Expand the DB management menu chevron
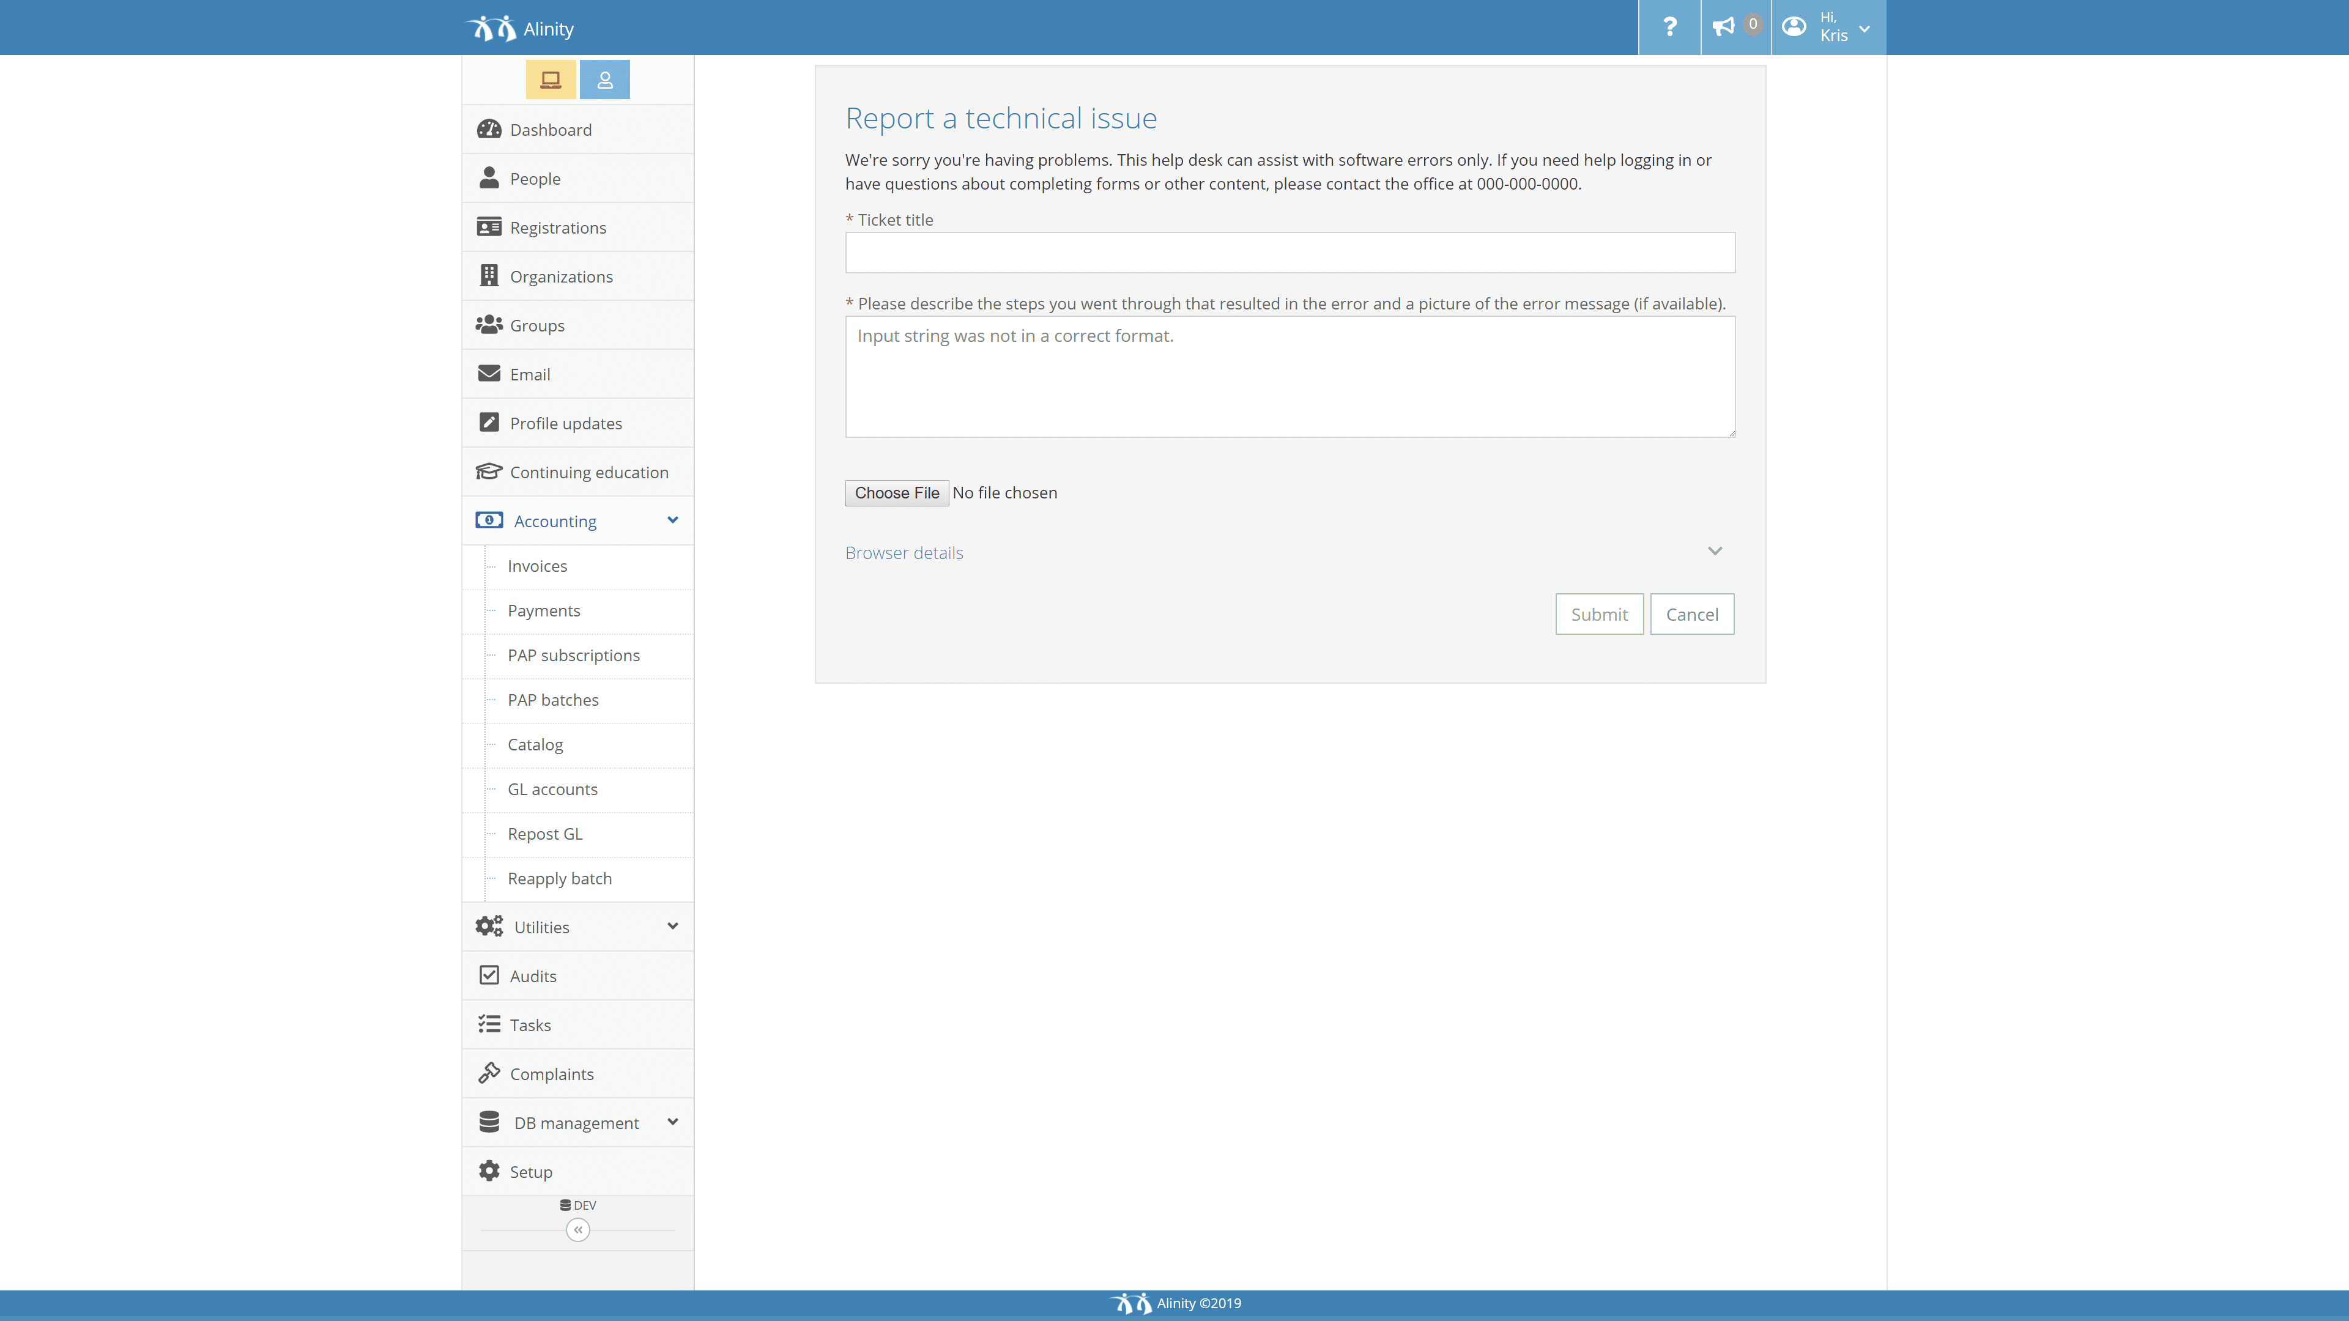Image resolution: width=2349 pixels, height=1321 pixels. pyautogui.click(x=673, y=1122)
